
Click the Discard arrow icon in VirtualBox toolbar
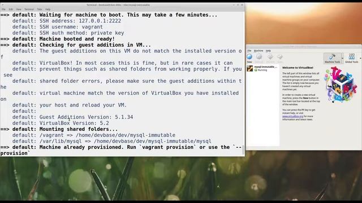coord(270,56)
